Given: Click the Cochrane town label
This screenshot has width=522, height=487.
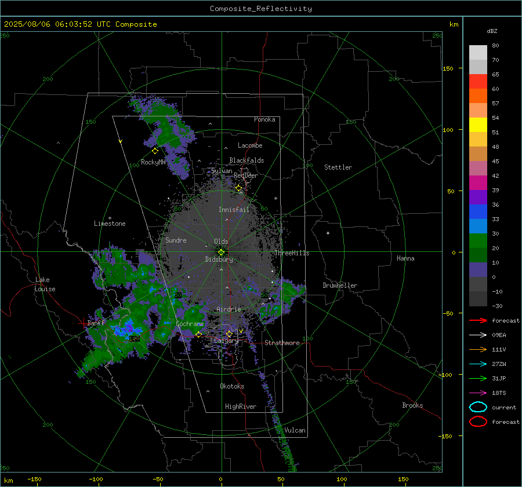Looking at the screenshot, I should [190, 324].
